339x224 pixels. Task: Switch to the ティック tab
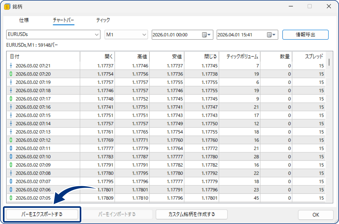(x=103, y=20)
